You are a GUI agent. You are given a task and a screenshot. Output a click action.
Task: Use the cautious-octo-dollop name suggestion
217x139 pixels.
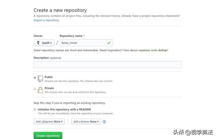(153, 50)
